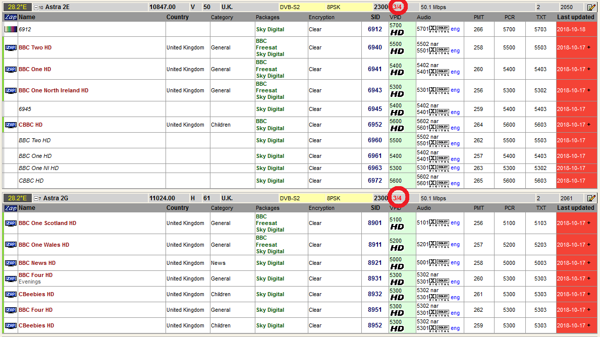The width and height of the screenshot is (600, 337).
Task: Click the ZAP icon beside CBeebies HD SID 8952
Action: 11,325
